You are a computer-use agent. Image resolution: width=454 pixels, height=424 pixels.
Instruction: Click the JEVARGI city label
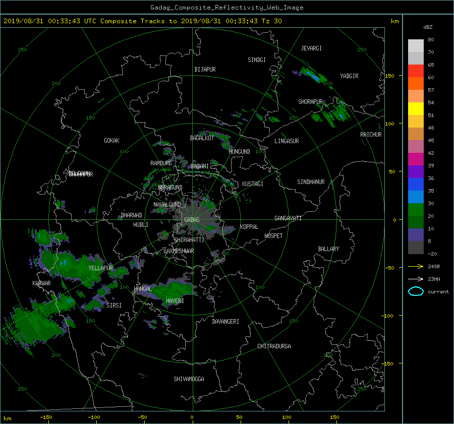coord(311,48)
